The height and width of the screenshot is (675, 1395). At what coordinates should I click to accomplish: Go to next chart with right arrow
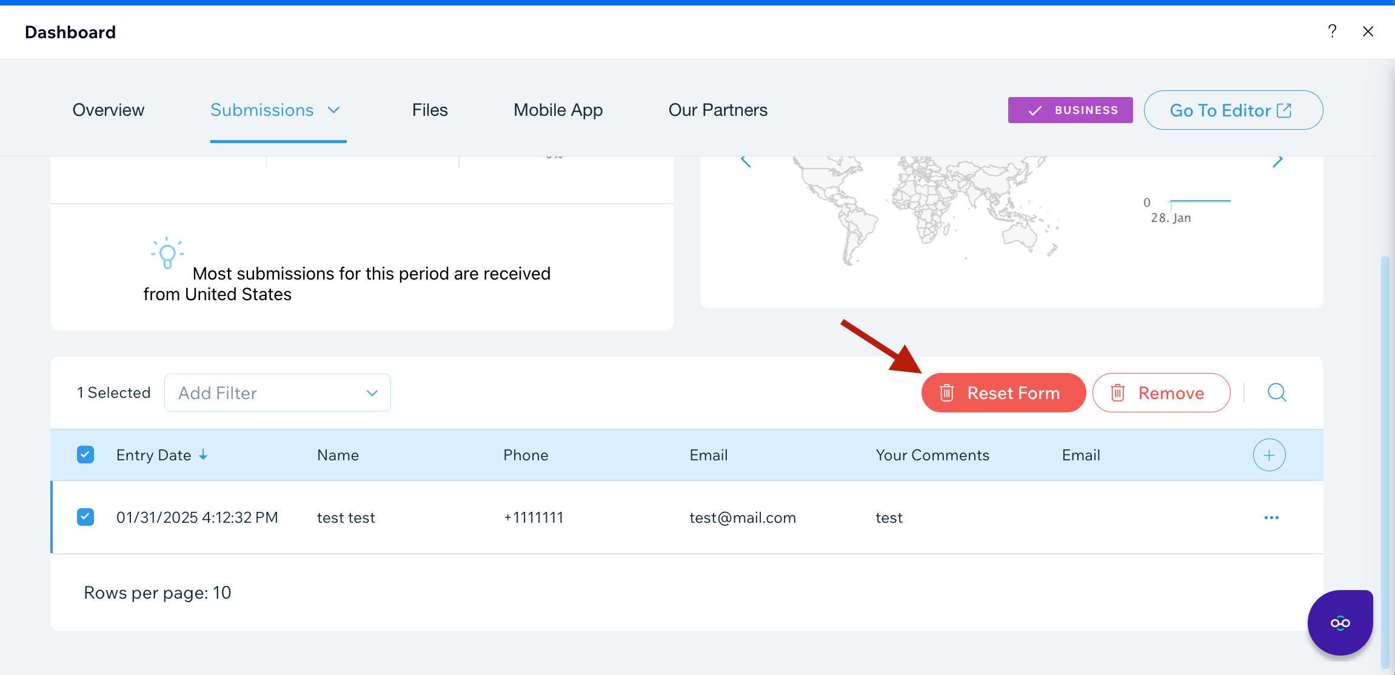pyautogui.click(x=1277, y=161)
